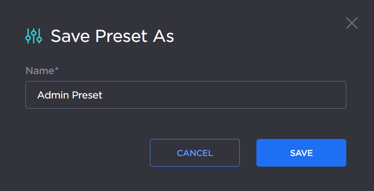Click the required indicator dot beside Name

[x=57, y=68]
